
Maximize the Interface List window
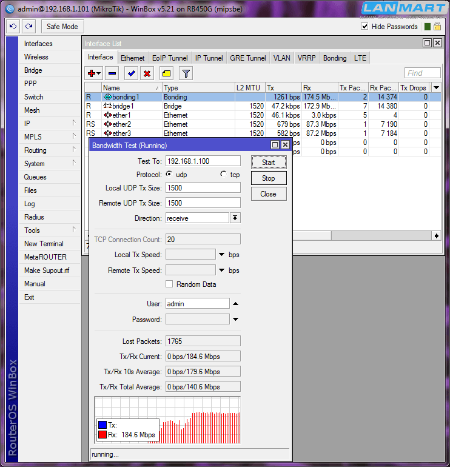tap(428, 43)
